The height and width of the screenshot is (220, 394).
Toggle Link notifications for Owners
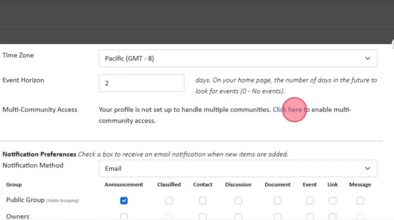pos(332,217)
